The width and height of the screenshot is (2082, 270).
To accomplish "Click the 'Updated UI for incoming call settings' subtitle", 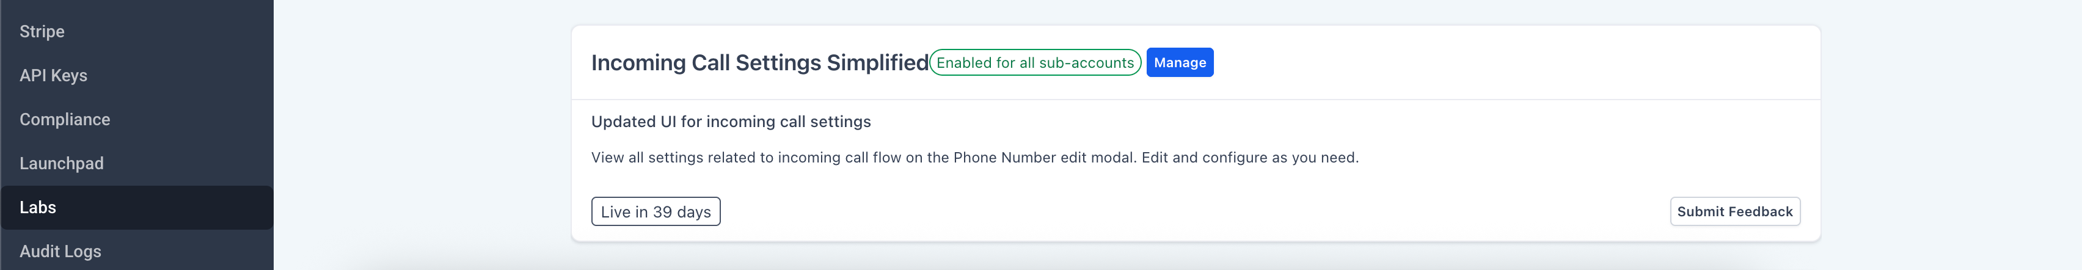I will pyautogui.click(x=731, y=122).
